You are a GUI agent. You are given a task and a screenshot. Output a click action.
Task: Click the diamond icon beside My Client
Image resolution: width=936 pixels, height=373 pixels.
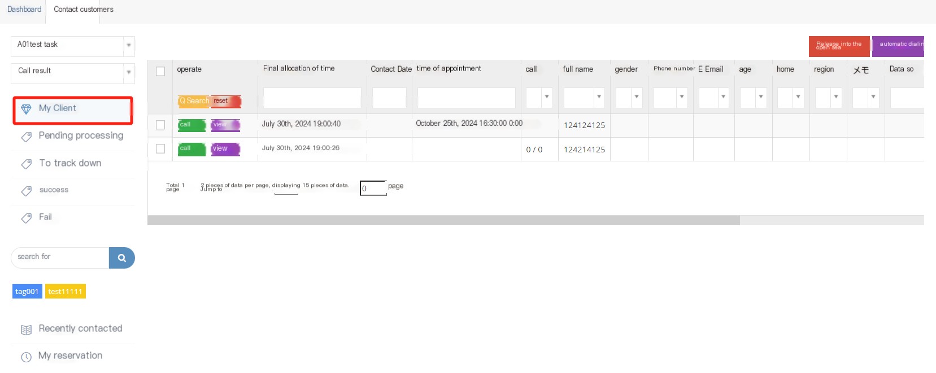coord(26,109)
